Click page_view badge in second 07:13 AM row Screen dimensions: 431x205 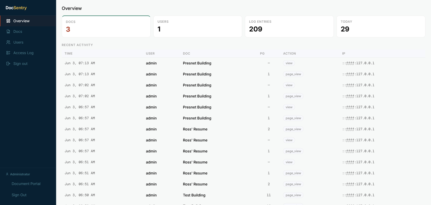point(293,74)
